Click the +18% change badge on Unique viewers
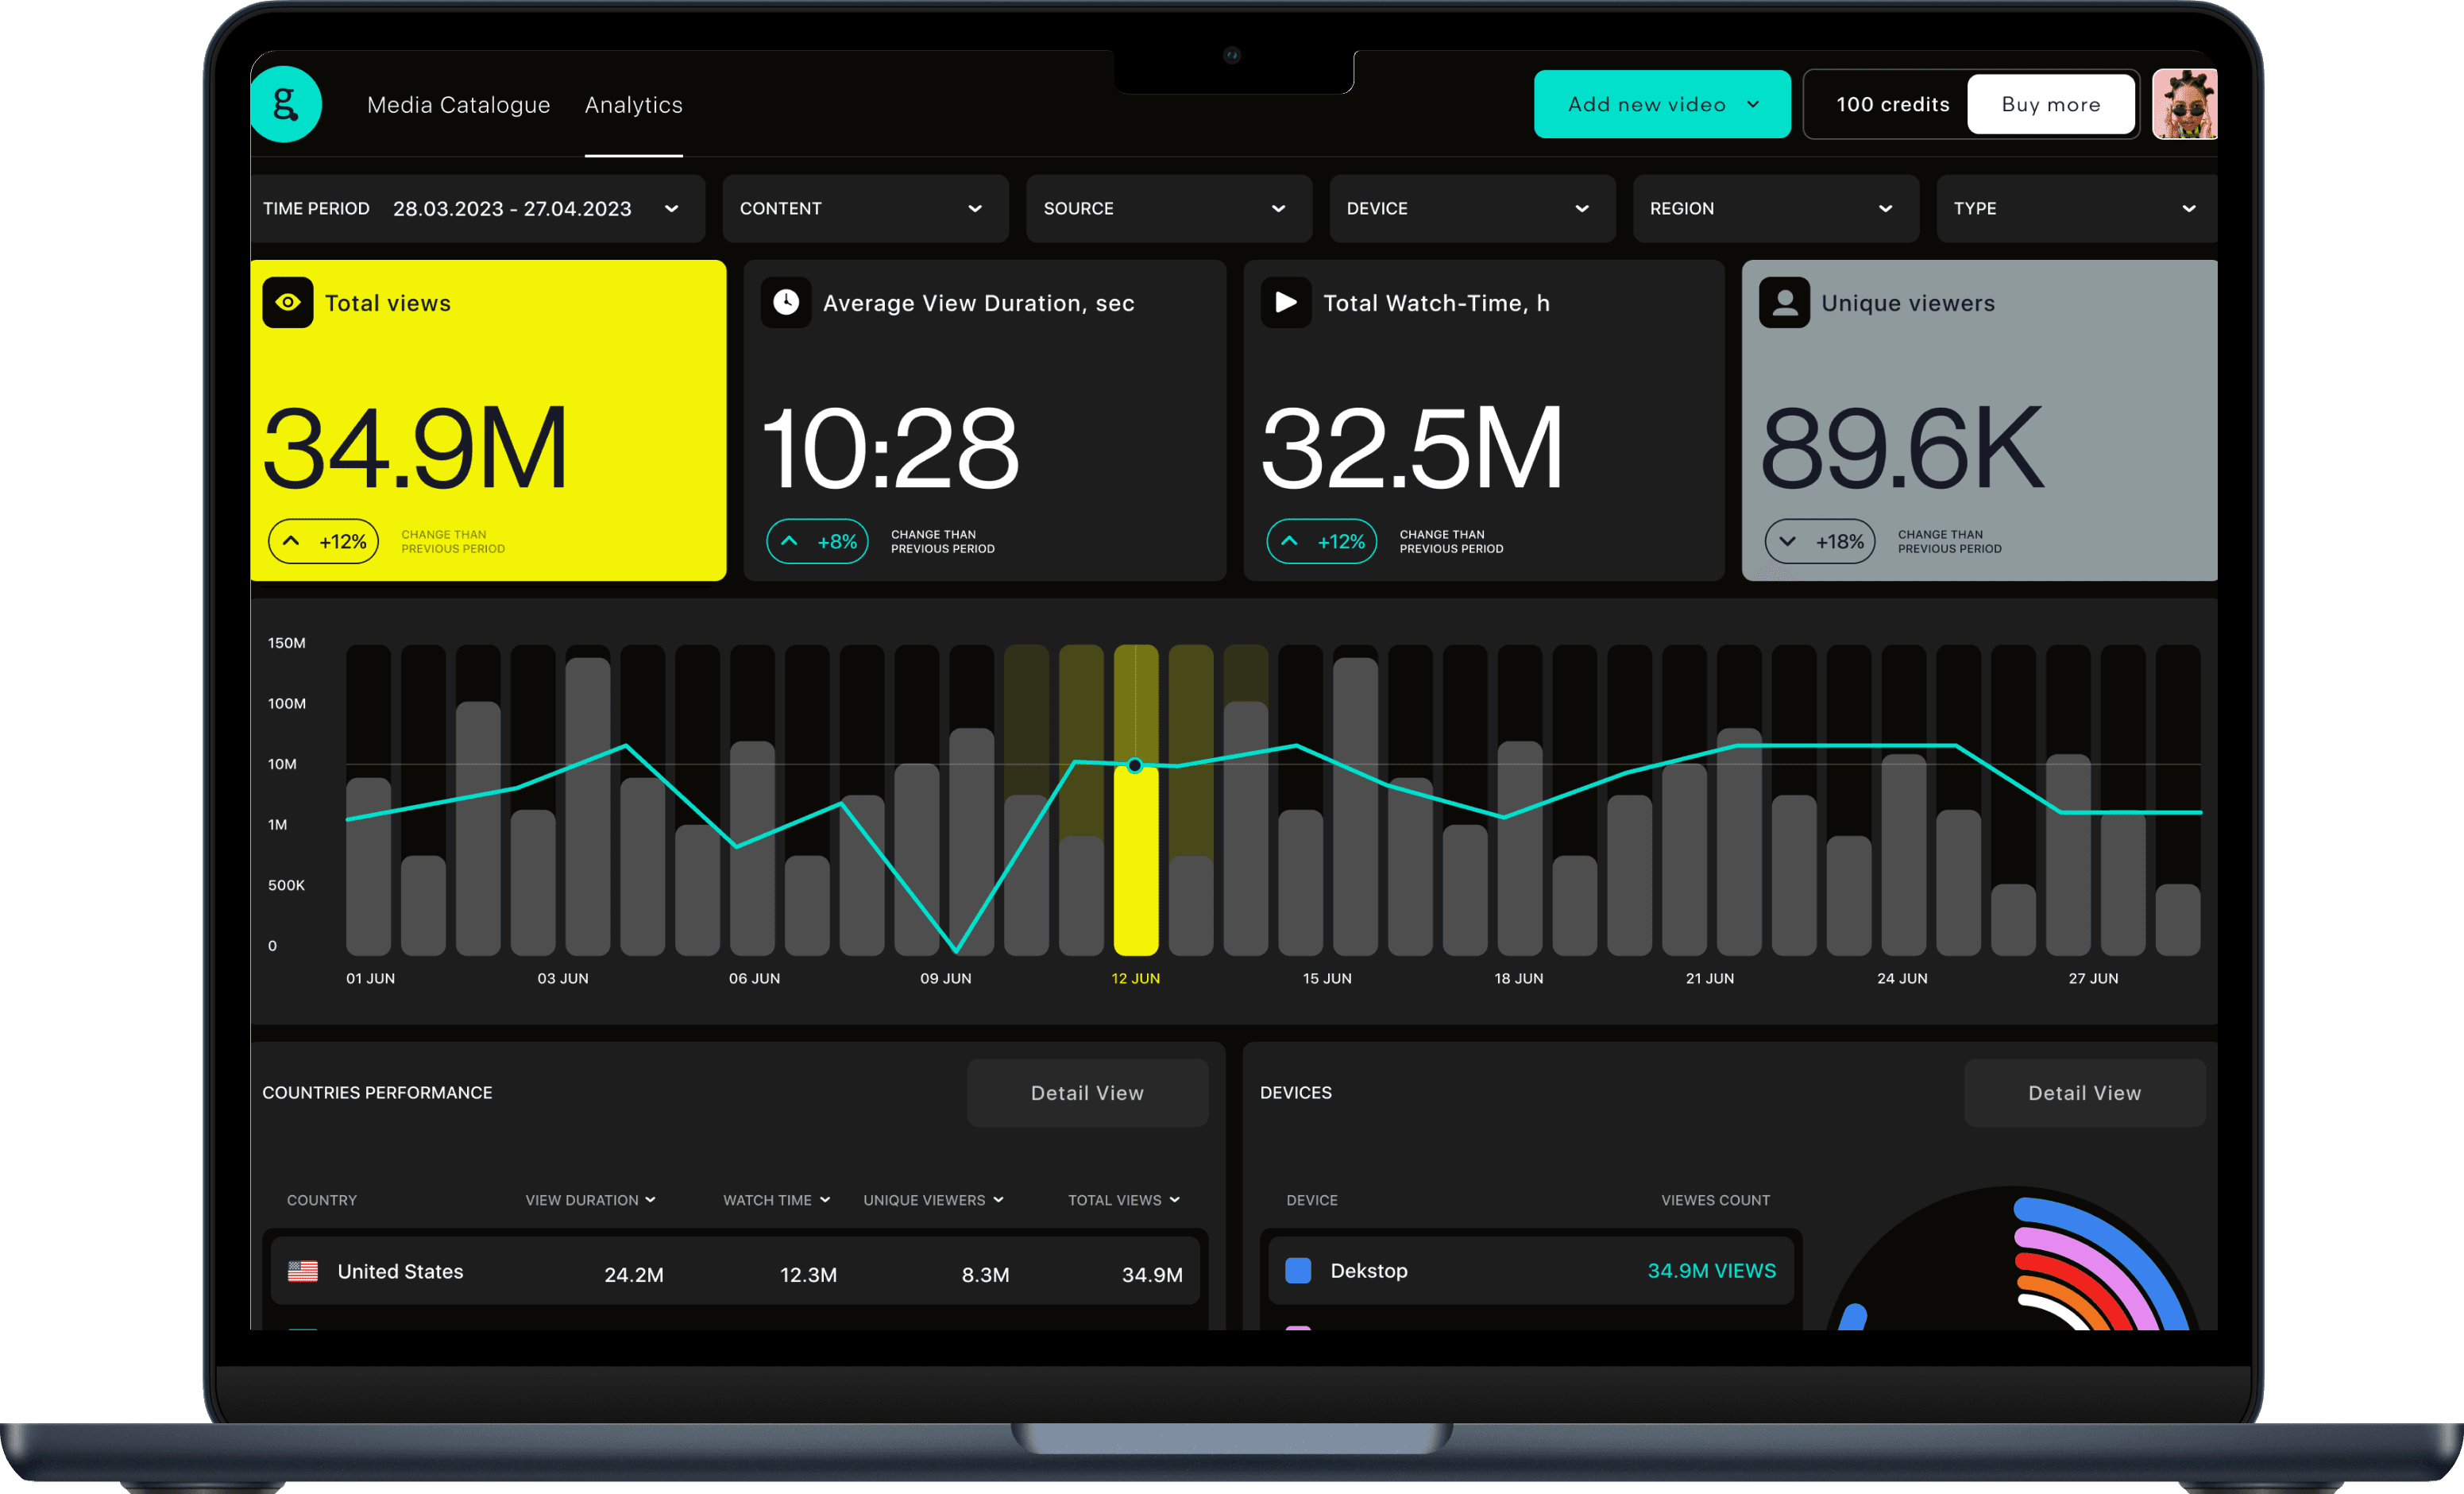The image size is (2464, 1494). [1820, 541]
